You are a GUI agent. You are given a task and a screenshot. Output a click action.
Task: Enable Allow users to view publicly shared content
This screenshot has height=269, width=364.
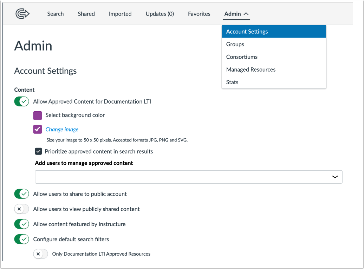pos(21,209)
